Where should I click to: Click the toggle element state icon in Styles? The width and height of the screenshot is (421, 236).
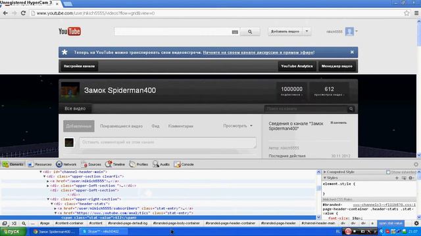coord(404,178)
